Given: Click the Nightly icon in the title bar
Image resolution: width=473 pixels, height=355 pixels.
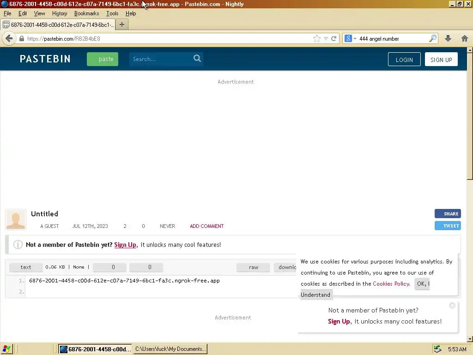Looking at the screenshot, I should tap(4, 4).
